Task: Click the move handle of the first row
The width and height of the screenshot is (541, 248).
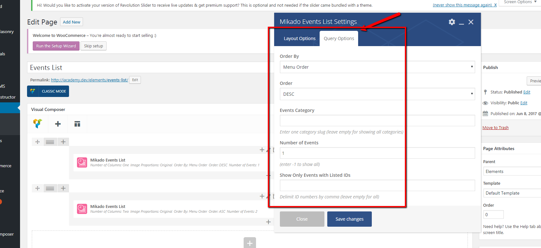Action: click(x=38, y=142)
